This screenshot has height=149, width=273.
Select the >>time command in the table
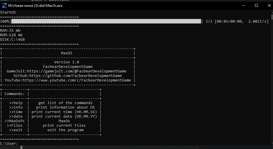click(x=16, y=112)
